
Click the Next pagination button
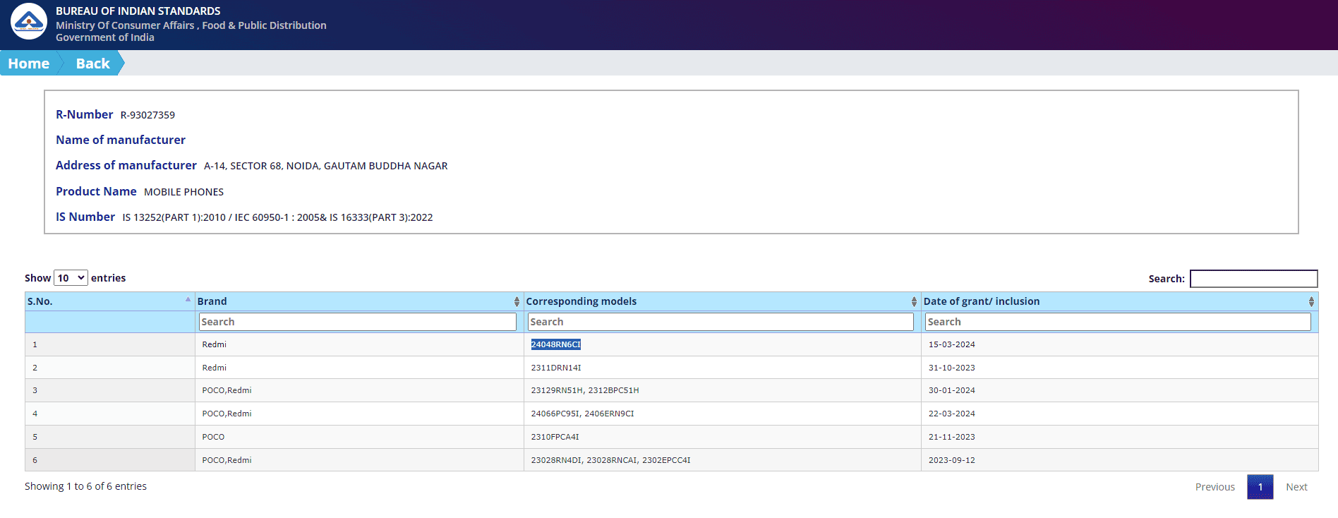(1296, 487)
